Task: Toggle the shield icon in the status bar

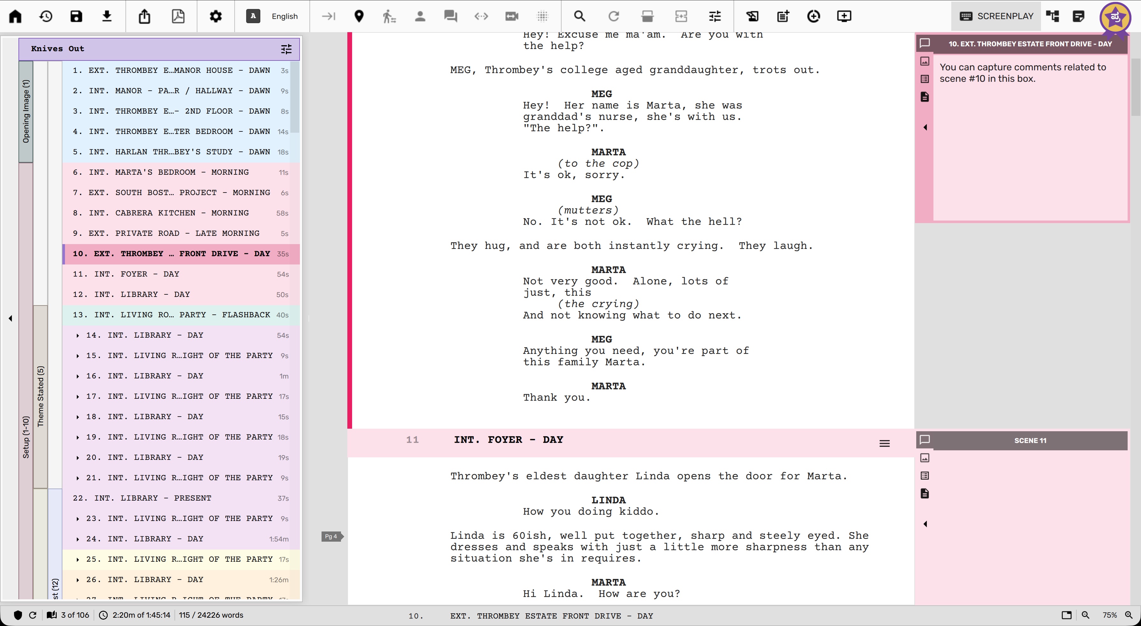Action: tap(18, 615)
